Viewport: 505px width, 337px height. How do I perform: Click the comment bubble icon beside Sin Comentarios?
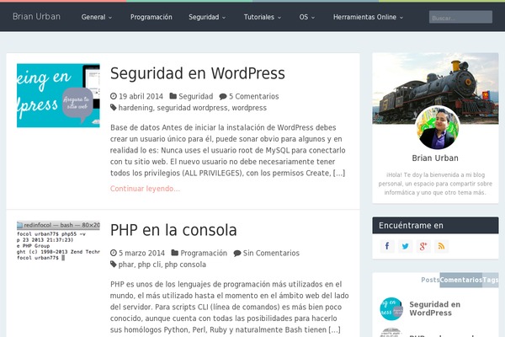point(237,253)
